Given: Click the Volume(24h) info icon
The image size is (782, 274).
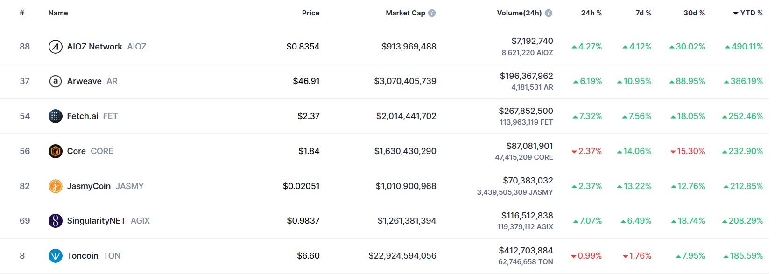Looking at the screenshot, I should (x=549, y=13).
